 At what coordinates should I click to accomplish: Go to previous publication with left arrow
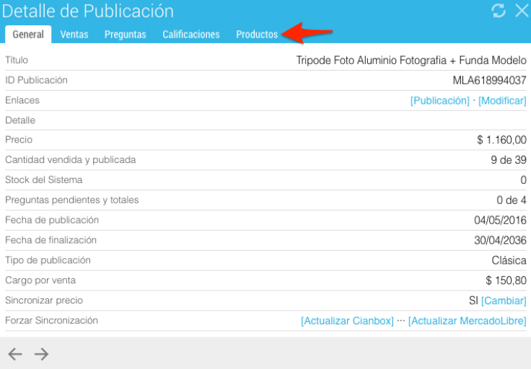15,354
